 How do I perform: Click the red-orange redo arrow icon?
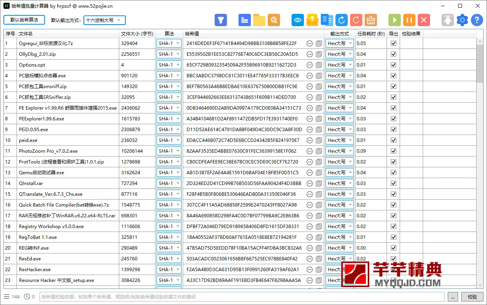356,20
